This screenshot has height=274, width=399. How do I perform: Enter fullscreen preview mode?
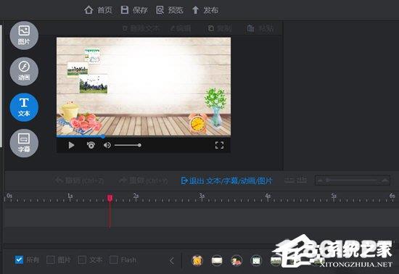[x=219, y=145]
